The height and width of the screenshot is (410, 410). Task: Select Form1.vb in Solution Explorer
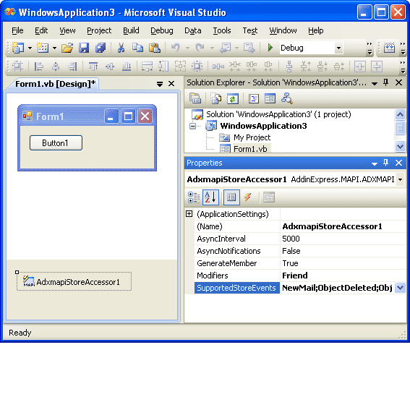250,149
